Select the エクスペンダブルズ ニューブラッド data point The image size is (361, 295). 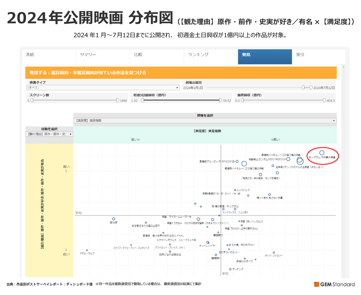click(x=195, y=240)
